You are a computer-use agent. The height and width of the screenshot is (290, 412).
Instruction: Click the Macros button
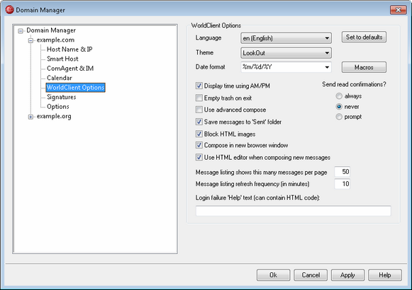[x=364, y=67]
